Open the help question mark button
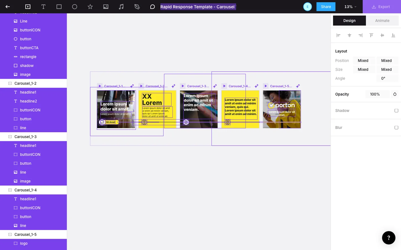 389,238
